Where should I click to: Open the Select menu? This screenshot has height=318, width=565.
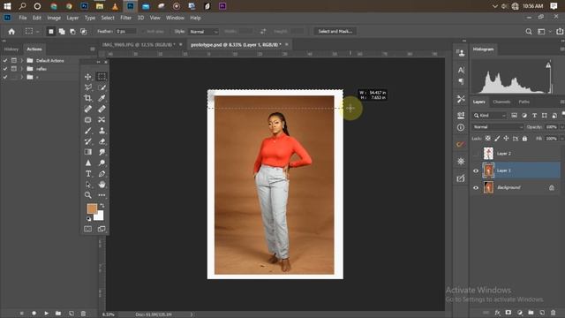tap(108, 18)
